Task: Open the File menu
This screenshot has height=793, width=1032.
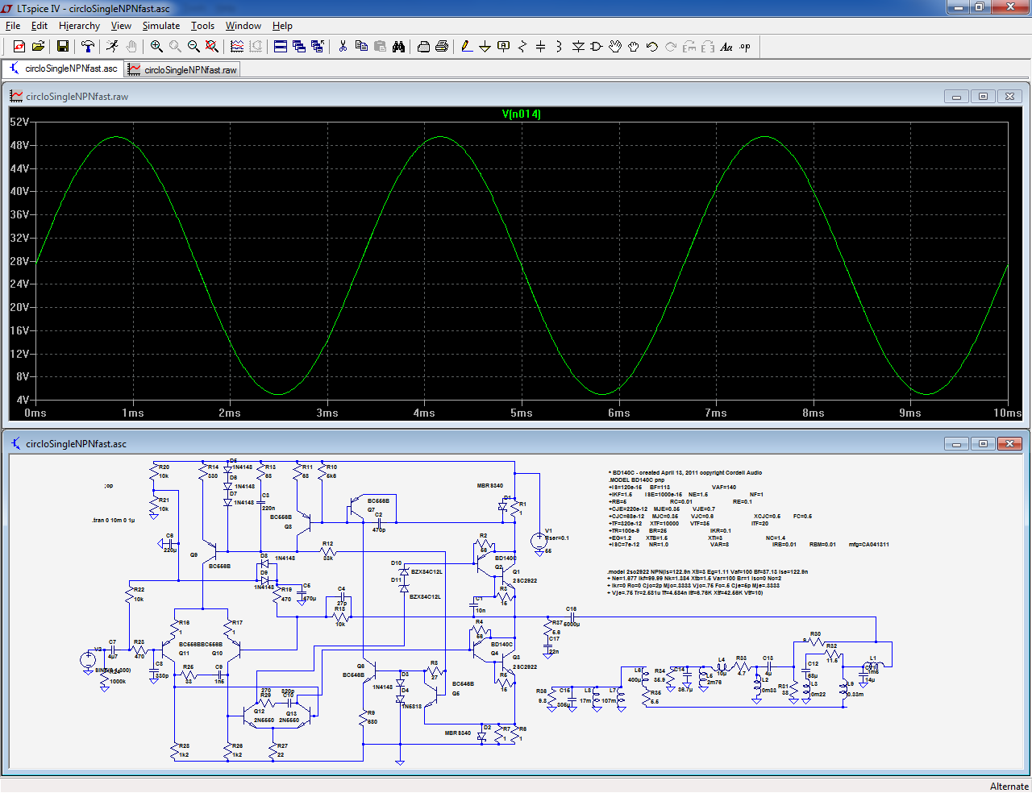Action: pyautogui.click(x=13, y=26)
